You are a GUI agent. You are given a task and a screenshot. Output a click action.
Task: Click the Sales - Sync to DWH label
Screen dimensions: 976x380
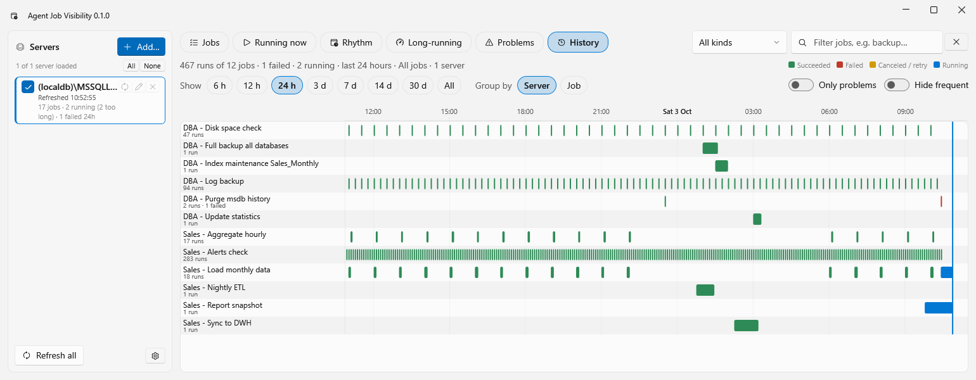pyautogui.click(x=217, y=323)
